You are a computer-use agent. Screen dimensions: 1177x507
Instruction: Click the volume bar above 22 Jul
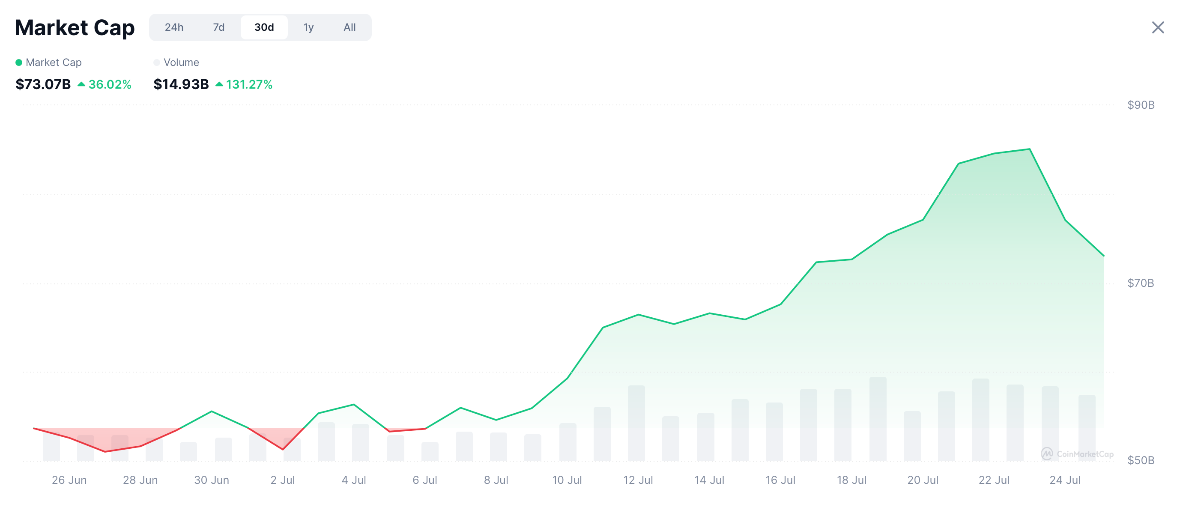pos(981,420)
